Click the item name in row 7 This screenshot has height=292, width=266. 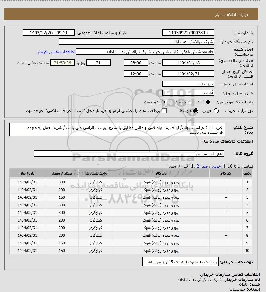(161, 228)
